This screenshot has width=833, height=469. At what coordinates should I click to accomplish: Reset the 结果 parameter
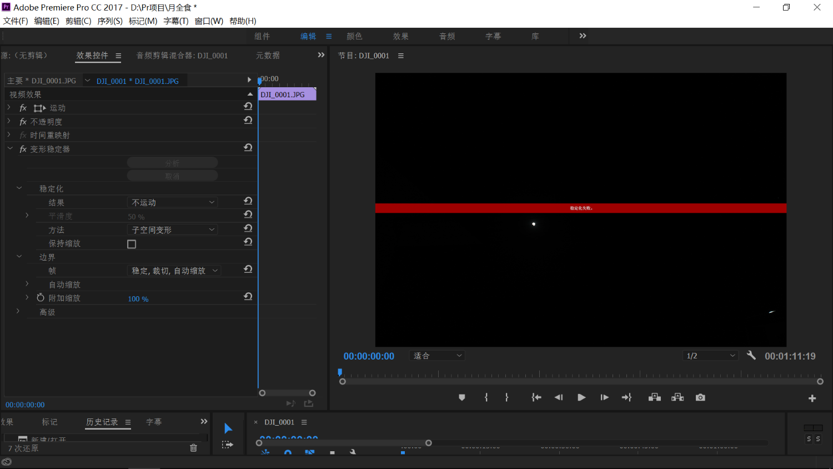[248, 201]
